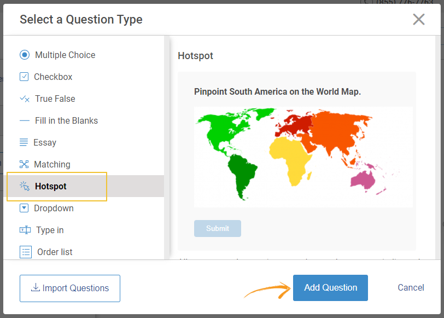This screenshot has width=444, height=318.
Task: Select Dropdown from the question type list
Action: (53, 208)
